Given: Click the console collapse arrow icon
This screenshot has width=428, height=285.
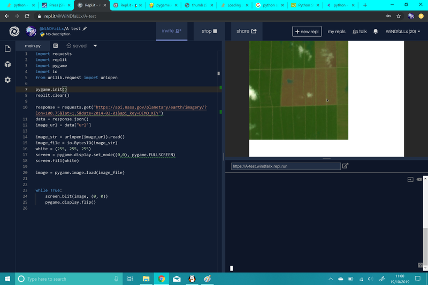Looking at the screenshot, I should point(410,180).
